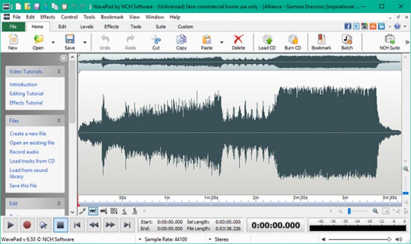Open the NCH Suite icon
Viewport: 411px width, 244px height.
[390, 39]
